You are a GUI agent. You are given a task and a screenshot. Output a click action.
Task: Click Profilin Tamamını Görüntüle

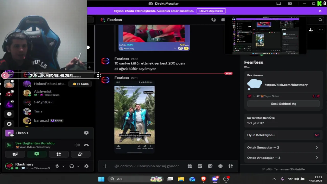point(283,169)
